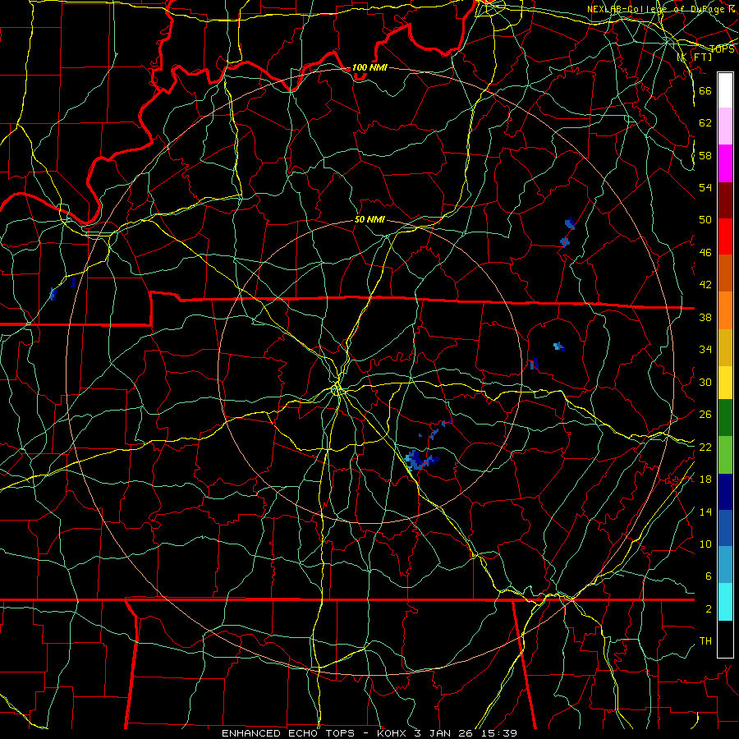Screen dimensions: 739x739
Task: Click legend value "54"
Action: coord(705,187)
